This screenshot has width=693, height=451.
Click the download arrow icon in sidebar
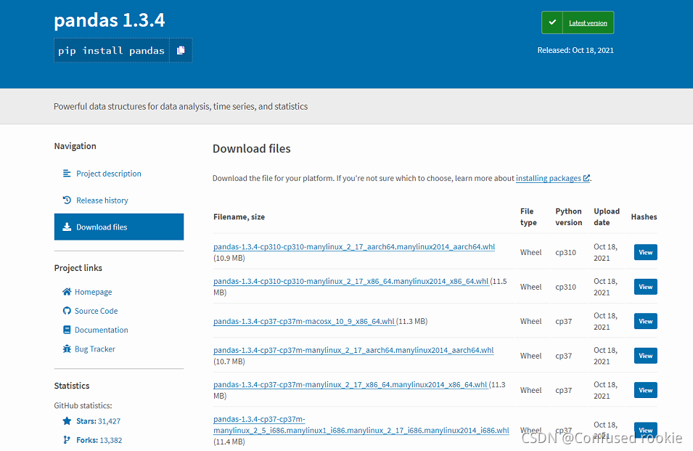tap(67, 227)
